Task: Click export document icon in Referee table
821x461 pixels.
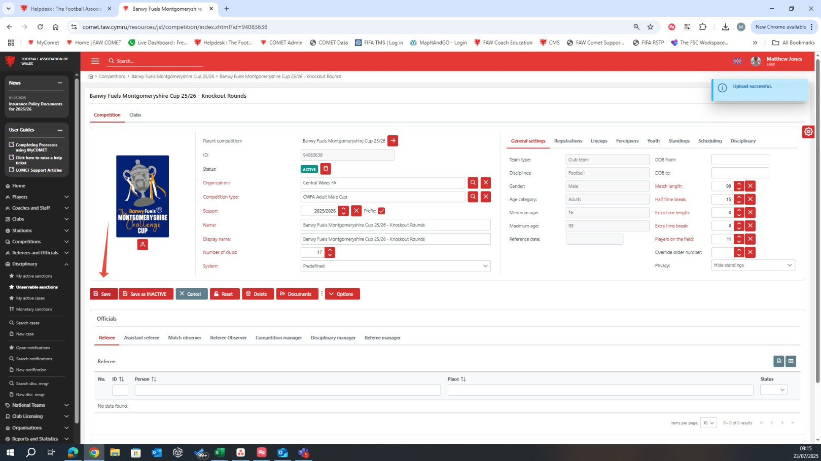Action: pyautogui.click(x=779, y=361)
